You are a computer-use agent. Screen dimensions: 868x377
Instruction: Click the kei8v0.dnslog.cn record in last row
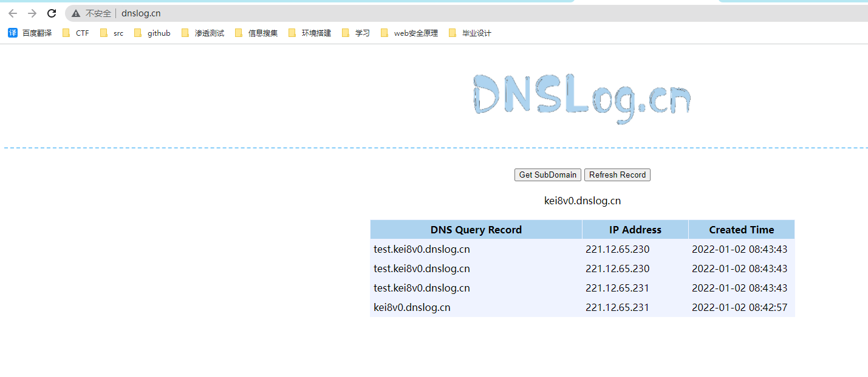(x=412, y=307)
